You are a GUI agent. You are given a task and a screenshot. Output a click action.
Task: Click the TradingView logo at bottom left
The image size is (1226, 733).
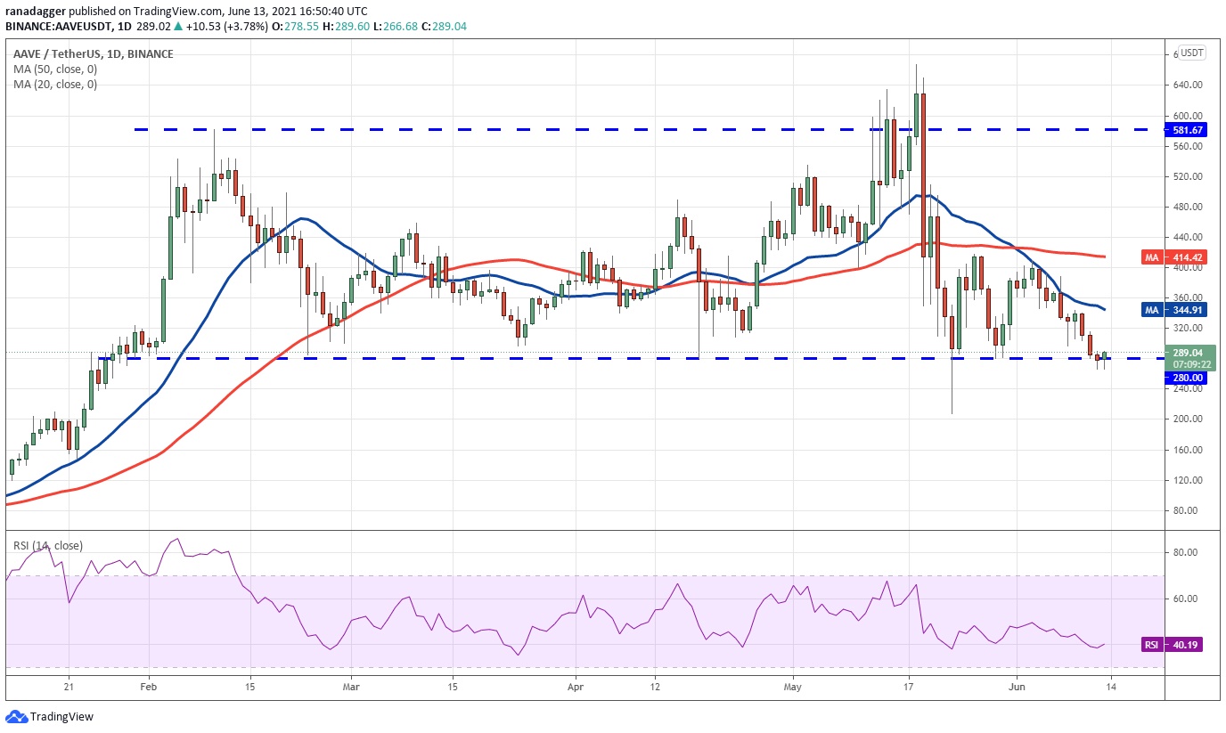(x=49, y=716)
